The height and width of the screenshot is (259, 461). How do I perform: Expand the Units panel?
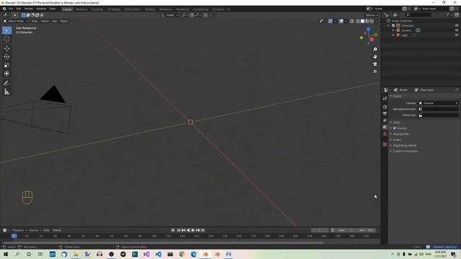[396, 122]
